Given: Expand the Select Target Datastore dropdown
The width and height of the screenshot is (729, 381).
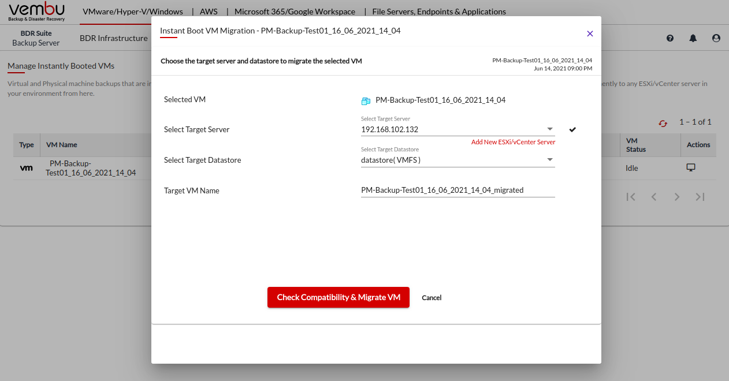Looking at the screenshot, I should [x=549, y=160].
